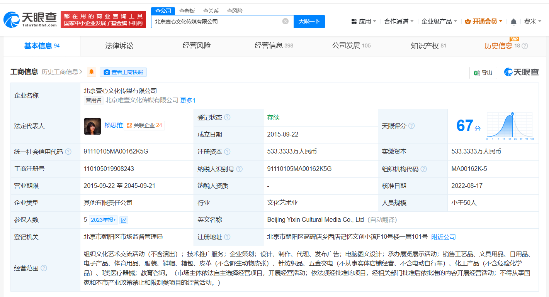Click the 更多1 former names link
This screenshot has width=549, height=297.
pyautogui.click(x=188, y=100)
